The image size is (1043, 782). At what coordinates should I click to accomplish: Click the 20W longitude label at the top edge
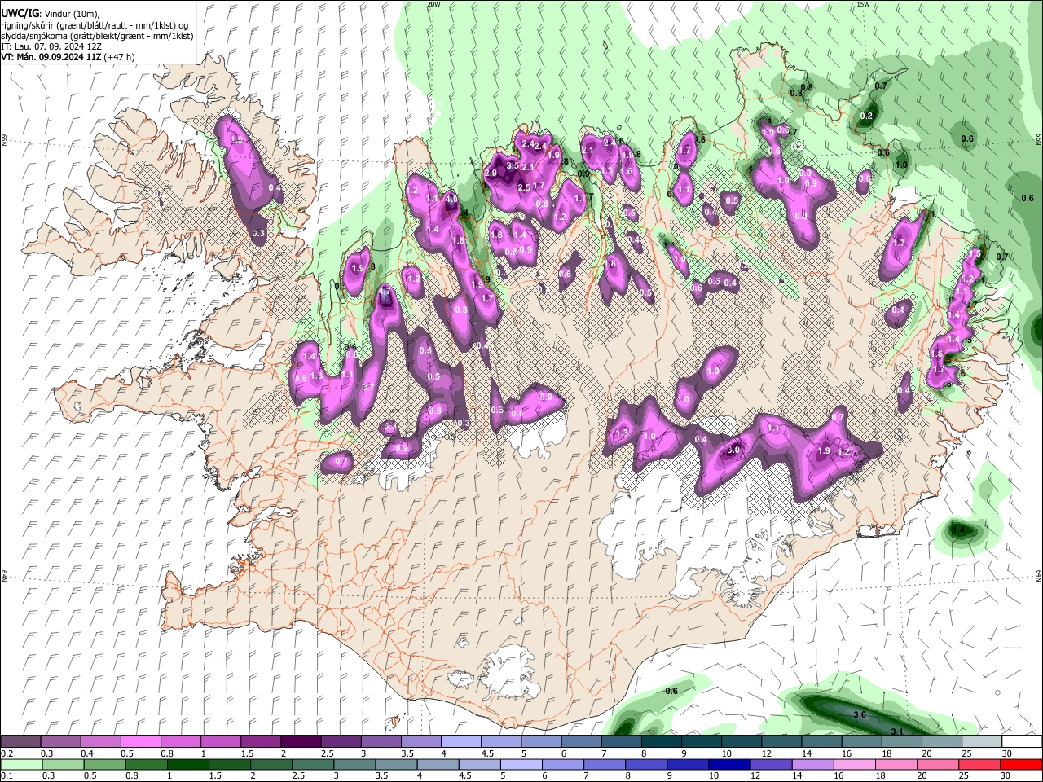(433, 4)
